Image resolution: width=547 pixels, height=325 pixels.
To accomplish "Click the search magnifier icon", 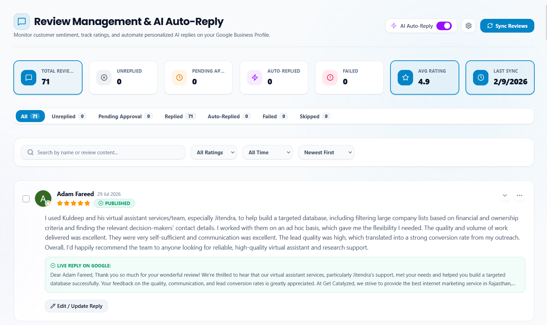I will point(30,152).
